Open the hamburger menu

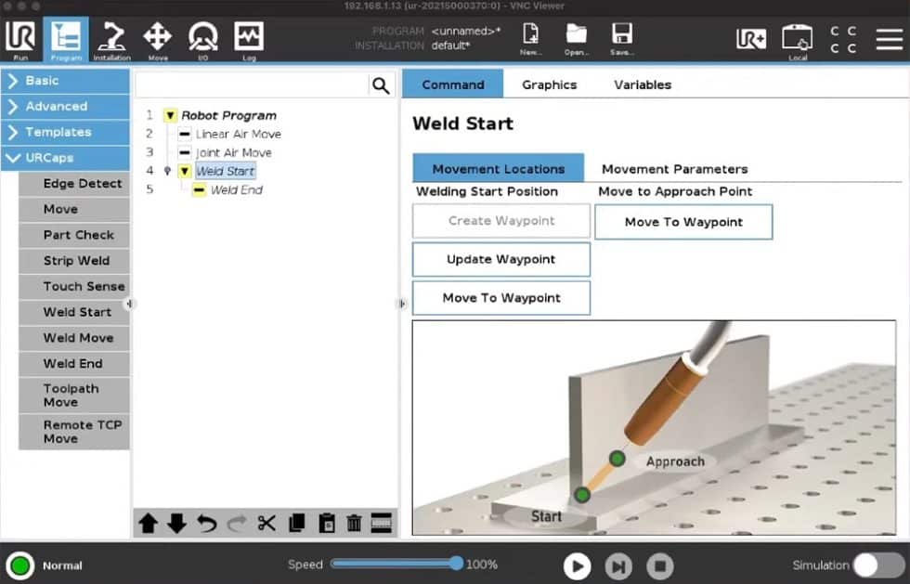890,40
